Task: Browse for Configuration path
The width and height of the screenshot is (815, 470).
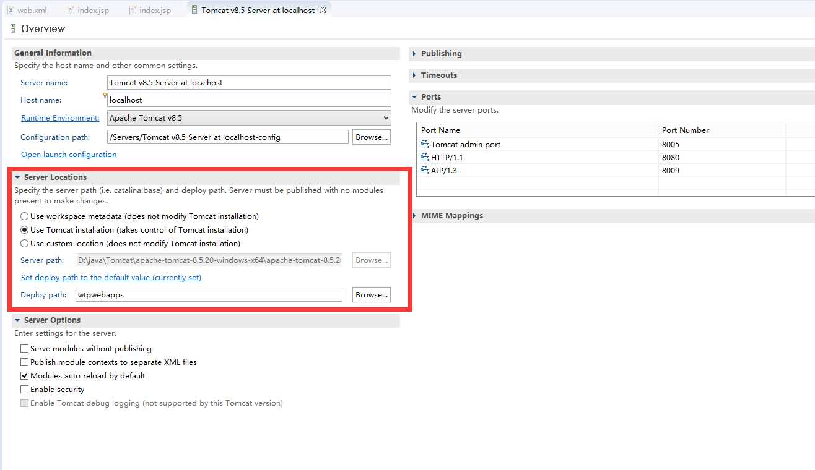Action: point(372,137)
